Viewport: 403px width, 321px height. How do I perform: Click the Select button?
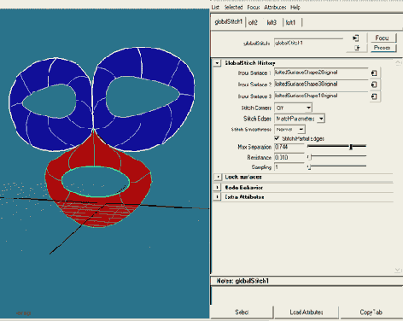click(x=242, y=312)
